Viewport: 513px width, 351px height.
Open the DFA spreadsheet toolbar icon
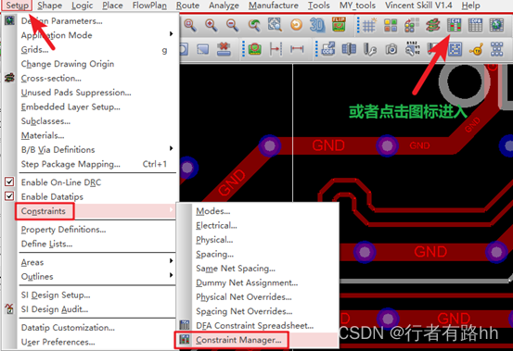(475, 25)
